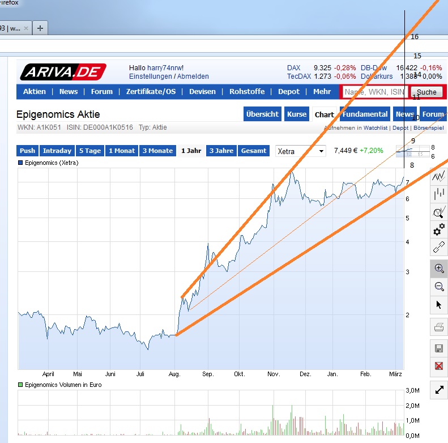The width and height of the screenshot is (448, 443).
Task: Open the Aktien menu
Action: coord(35,91)
